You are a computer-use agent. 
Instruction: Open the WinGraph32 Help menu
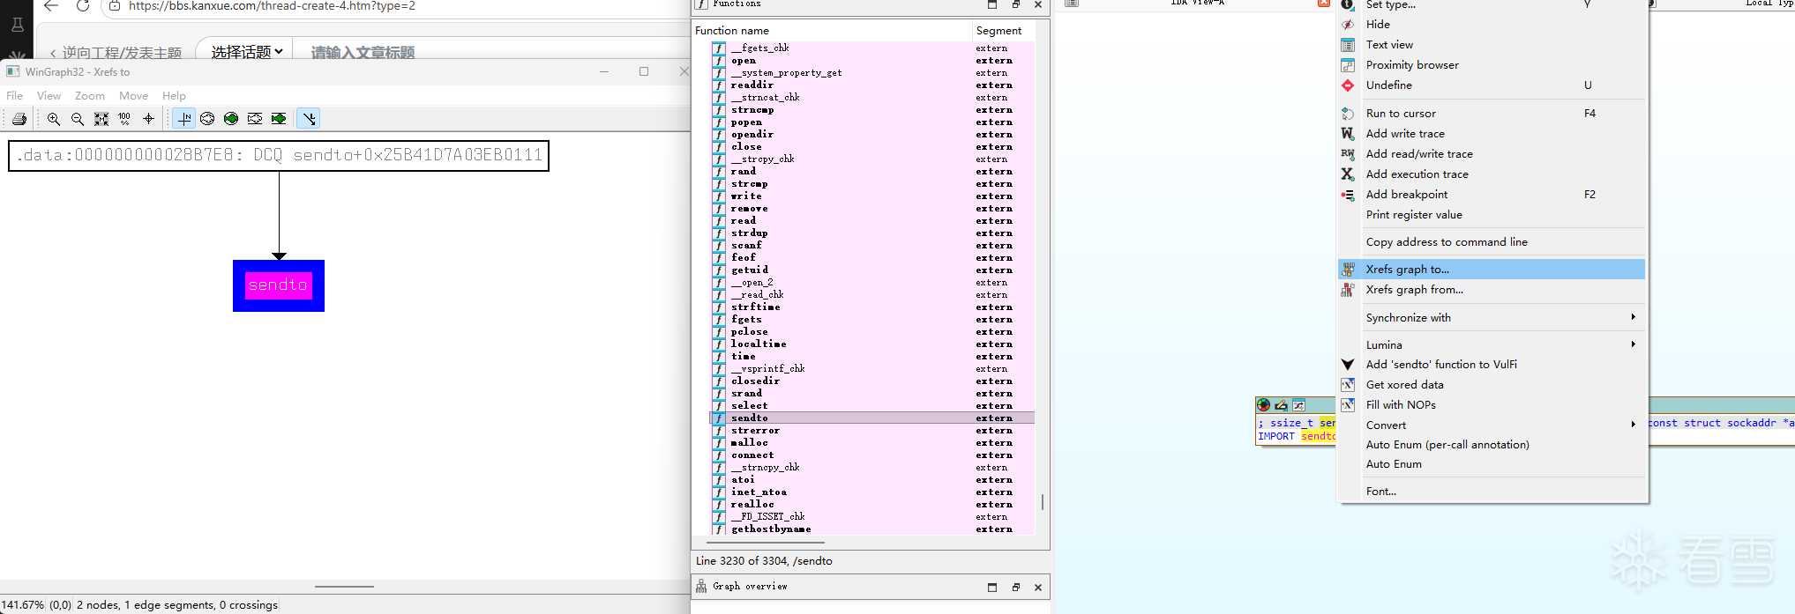pos(175,95)
